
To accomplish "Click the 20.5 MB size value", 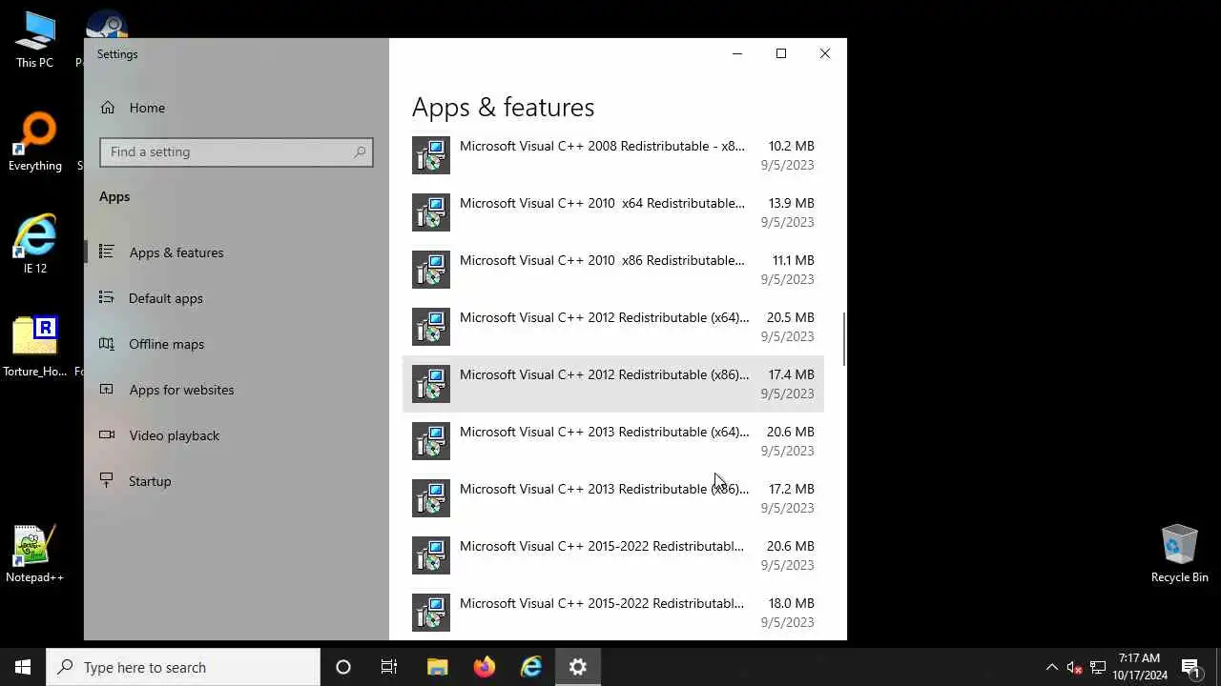I will coord(791,317).
